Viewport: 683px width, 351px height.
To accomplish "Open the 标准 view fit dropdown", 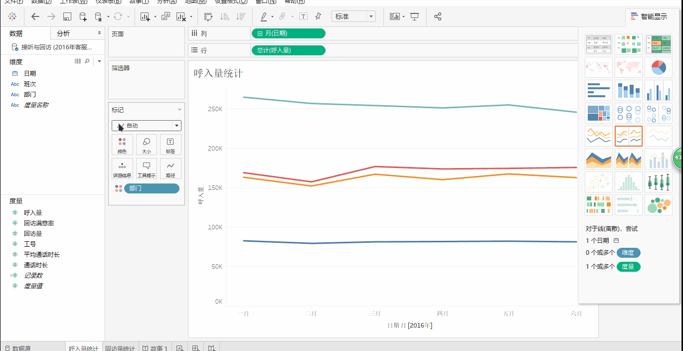I will pyautogui.click(x=370, y=16).
